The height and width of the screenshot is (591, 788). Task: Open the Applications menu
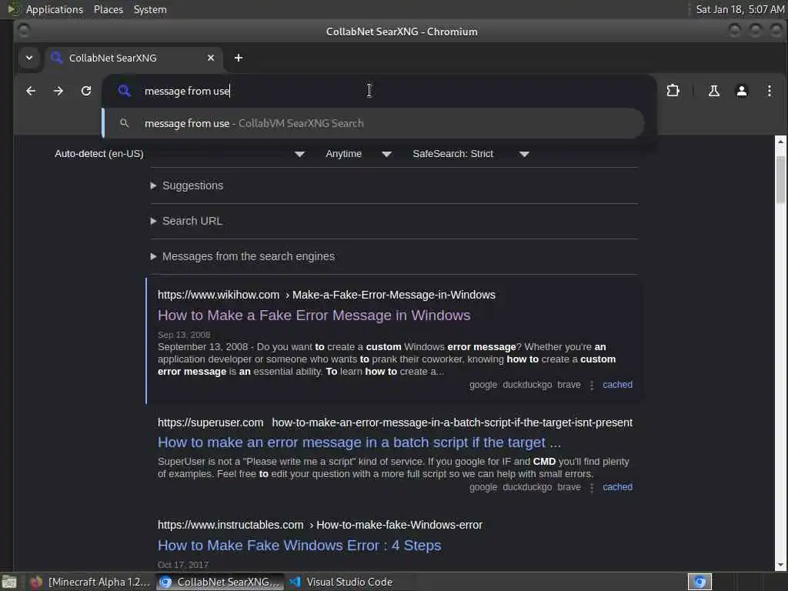coord(55,9)
